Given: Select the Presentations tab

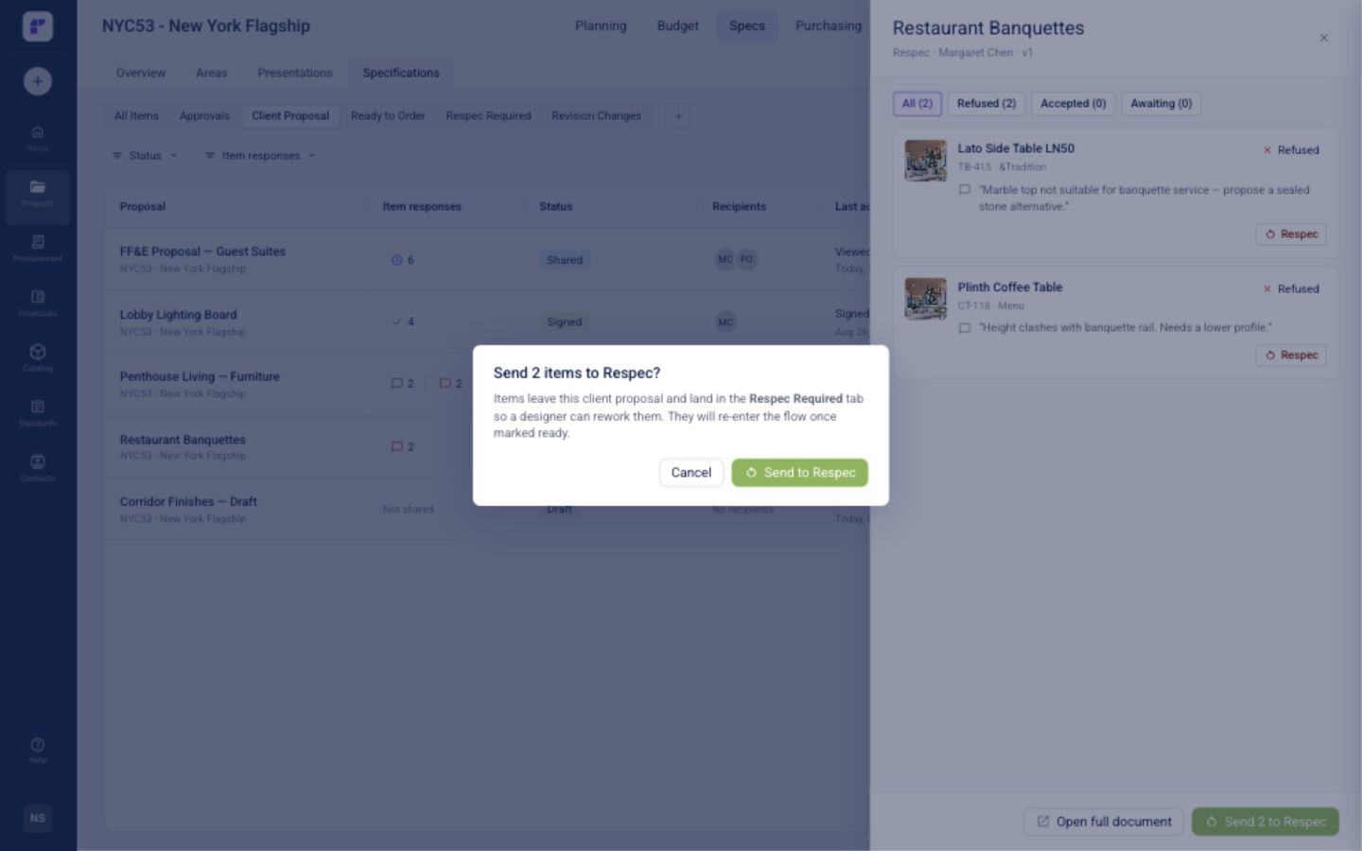Looking at the screenshot, I should (295, 73).
